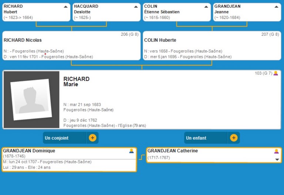Click the Un conjoint button
Image resolution: width=284 pixels, height=195 pixels.
coord(65,138)
